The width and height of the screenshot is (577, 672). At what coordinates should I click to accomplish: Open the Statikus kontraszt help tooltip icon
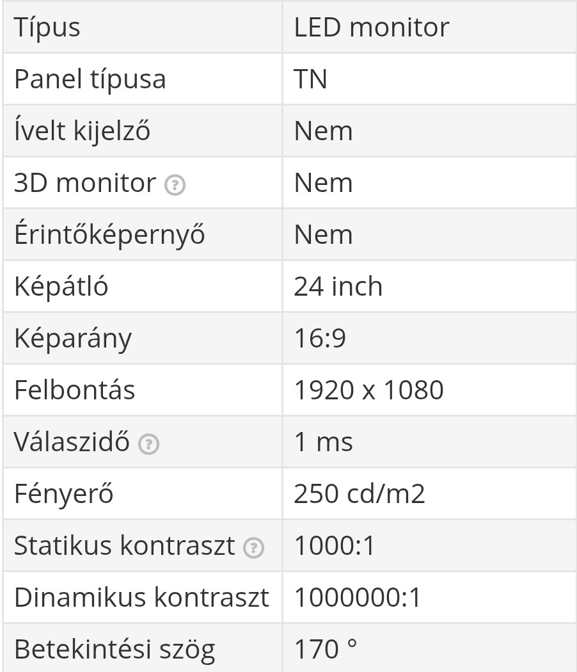point(255,547)
